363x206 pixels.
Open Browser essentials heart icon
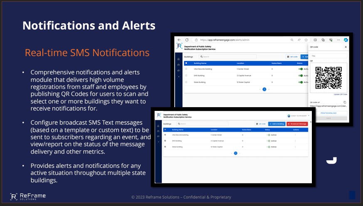(331, 40)
